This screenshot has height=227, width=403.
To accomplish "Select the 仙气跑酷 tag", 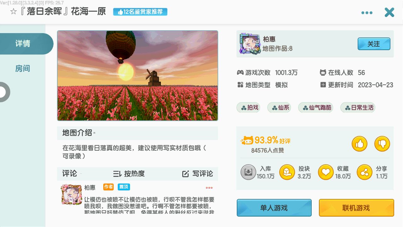I will pyautogui.click(x=317, y=108).
